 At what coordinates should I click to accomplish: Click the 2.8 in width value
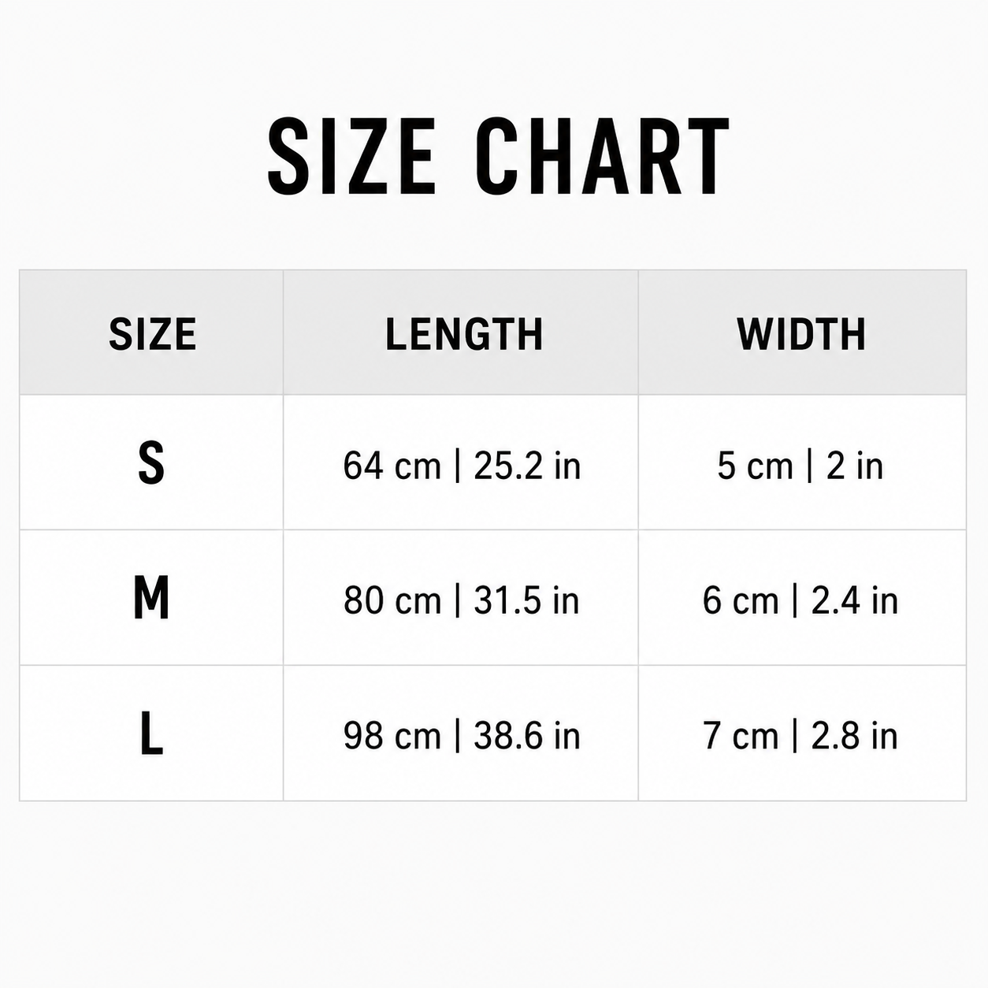click(x=855, y=736)
